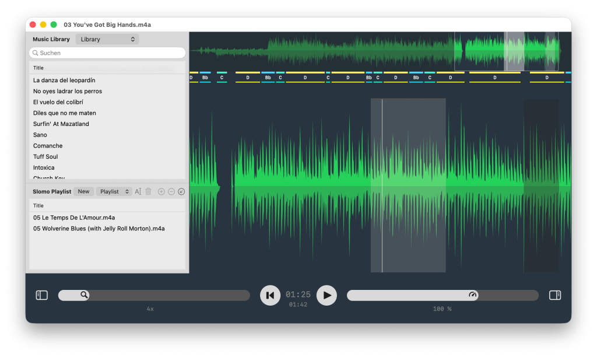Toggle the right panel icon at bottom right
Image resolution: width=597 pixels, height=357 pixels.
click(x=555, y=295)
